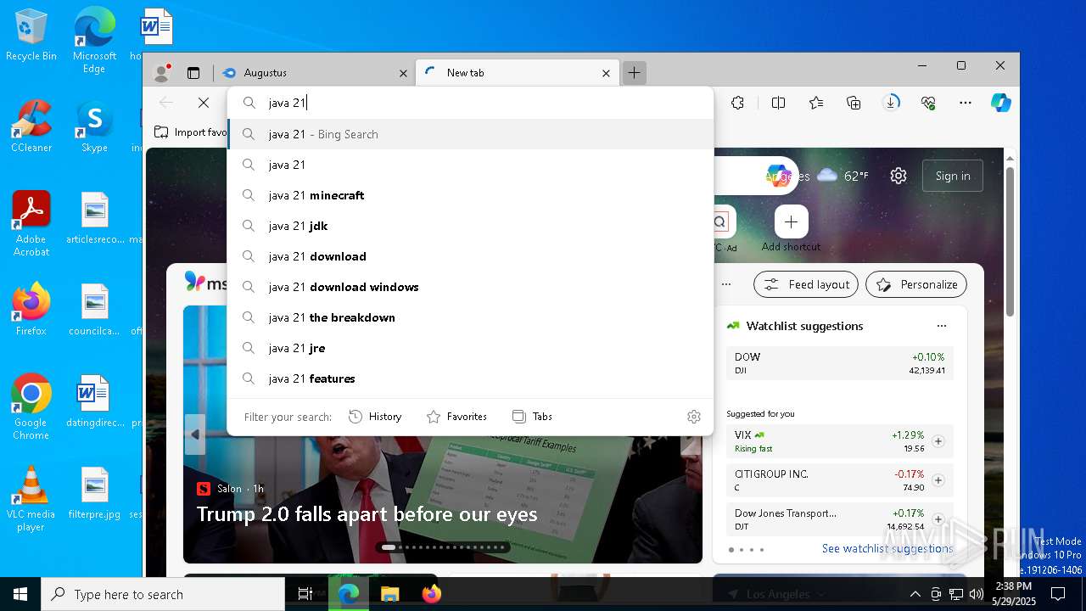Filter search by Favorites
1086x611 pixels.
point(456,417)
